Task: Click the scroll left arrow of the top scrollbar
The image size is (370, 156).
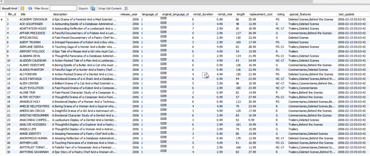Action: (x=1, y=1)
